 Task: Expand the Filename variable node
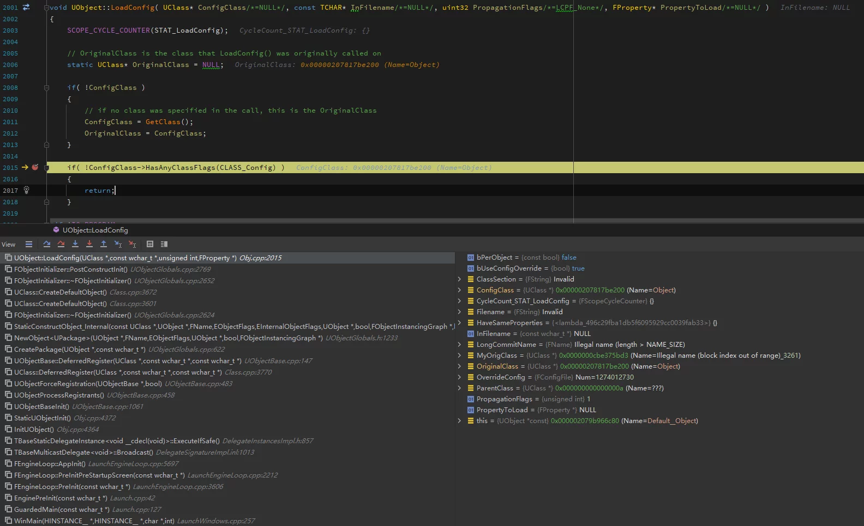click(x=459, y=312)
